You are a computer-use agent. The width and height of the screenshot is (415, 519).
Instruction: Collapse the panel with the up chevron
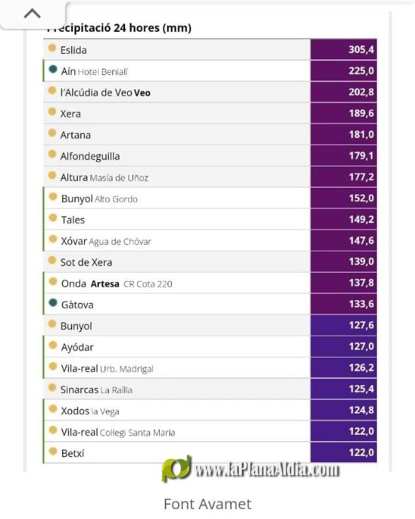33,14
